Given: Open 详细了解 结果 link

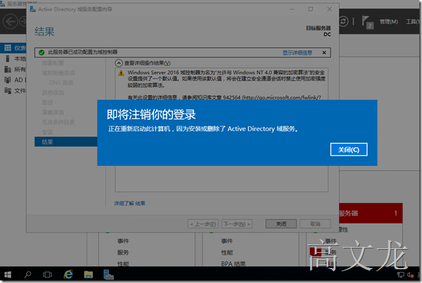Looking at the screenshot, I should coord(130,203).
